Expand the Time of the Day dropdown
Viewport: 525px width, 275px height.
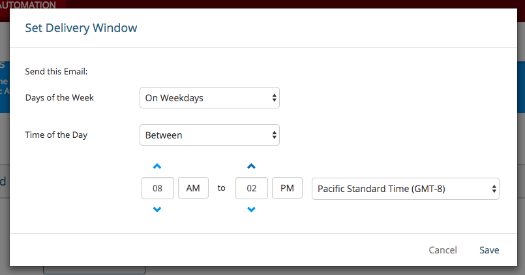point(209,135)
